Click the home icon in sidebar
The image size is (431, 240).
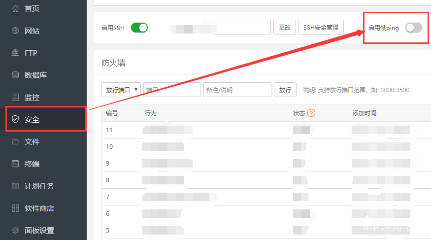coord(15,8)
